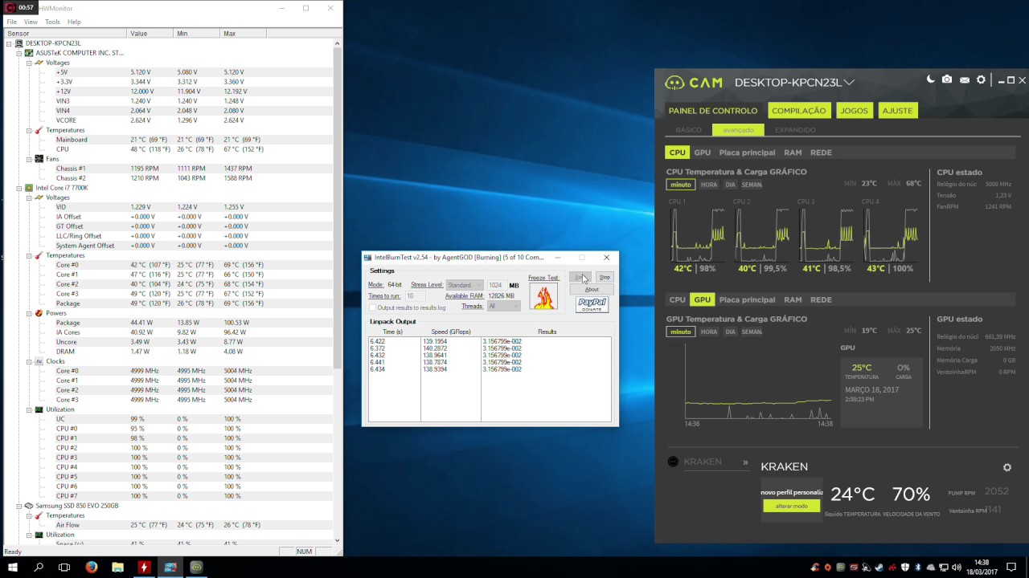The width and height of the screenshot is (1029, 578).
Task: Click the 1024 MB memory input field
Action: pos(496,285)
